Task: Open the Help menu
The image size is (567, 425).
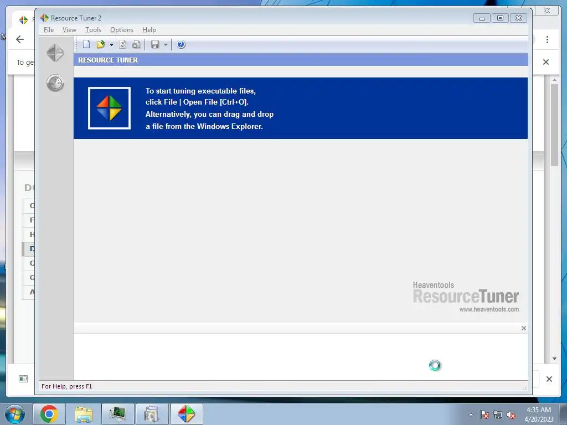Action: click(149, 30)
